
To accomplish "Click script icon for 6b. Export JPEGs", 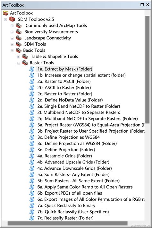I will 32,193.
